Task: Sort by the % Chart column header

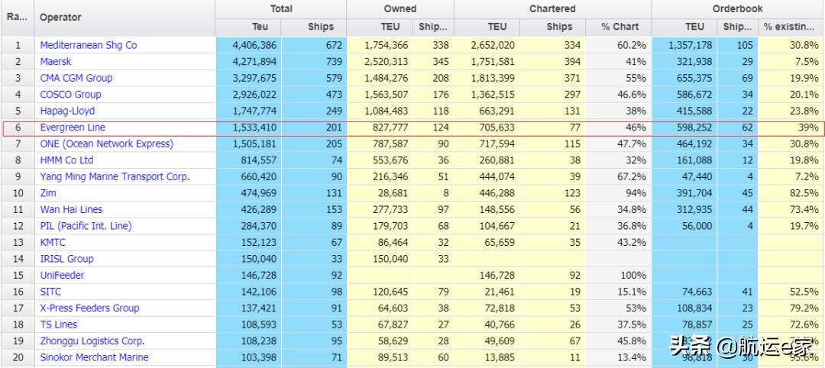Action: click(x=620, y=27)
